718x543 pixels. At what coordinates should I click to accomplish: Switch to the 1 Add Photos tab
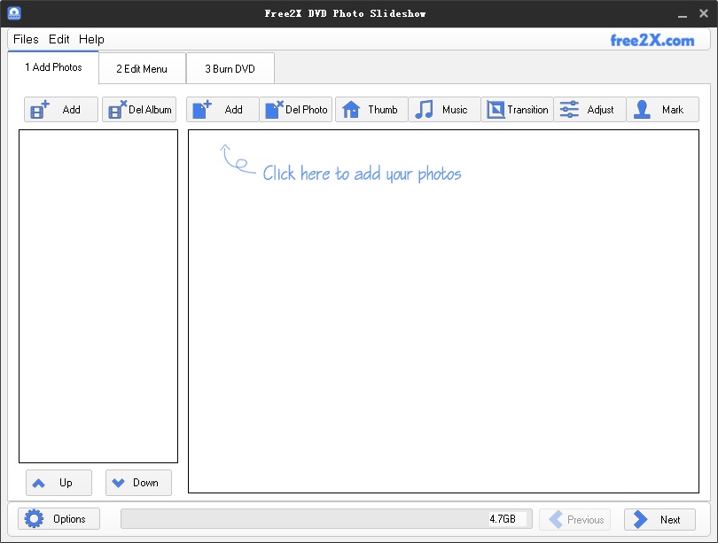[x=53, y=67]
